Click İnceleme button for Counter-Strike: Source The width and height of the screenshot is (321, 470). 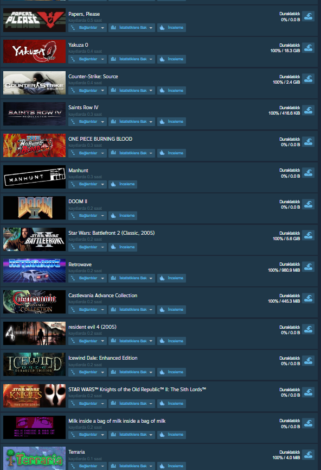171,91
